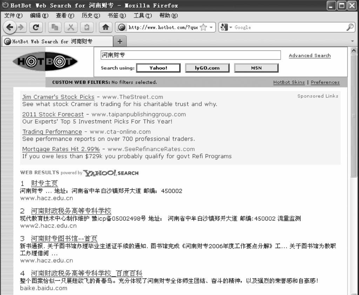Click the HotBot logo
Screen dimensions: 359x295
coord(45,61)
